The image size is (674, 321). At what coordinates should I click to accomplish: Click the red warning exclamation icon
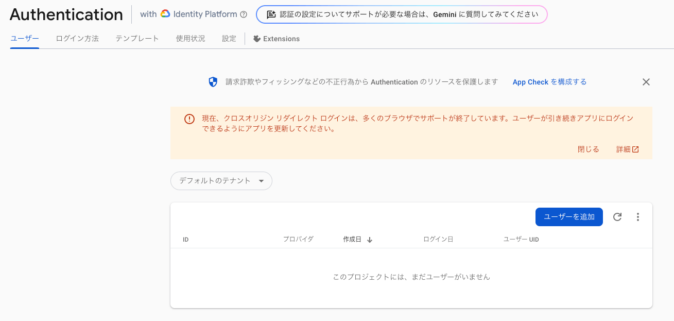(x=189, y=119)
